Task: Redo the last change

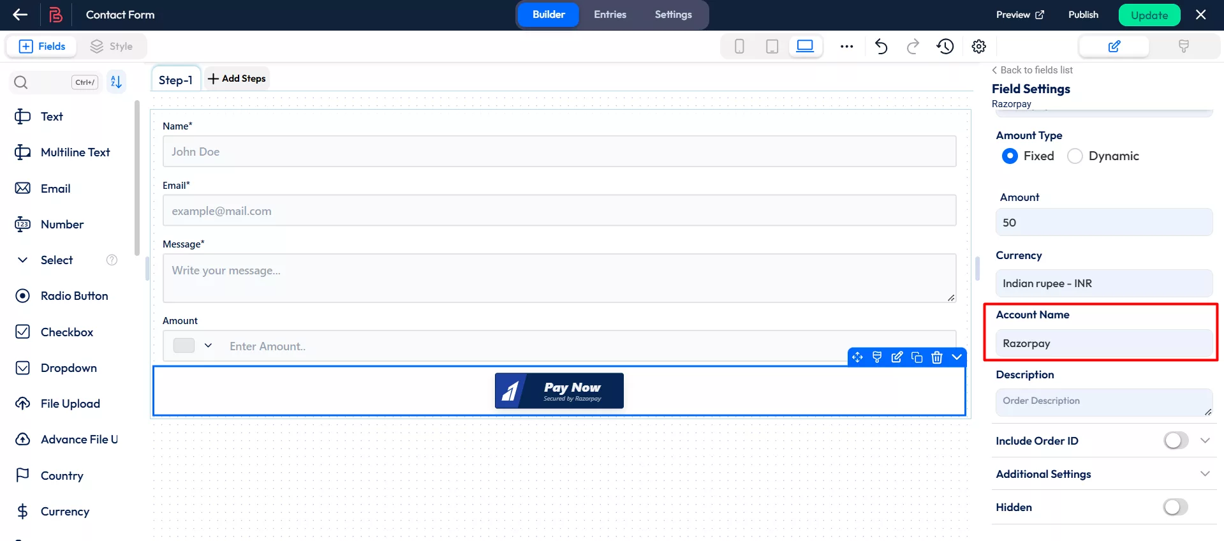Action: pyautogui.click(x=913, y=47)
